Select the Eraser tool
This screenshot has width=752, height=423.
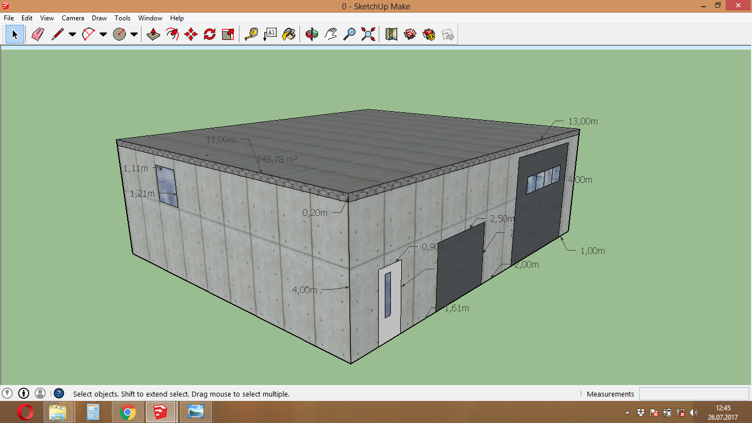click(x=37, y=35)
